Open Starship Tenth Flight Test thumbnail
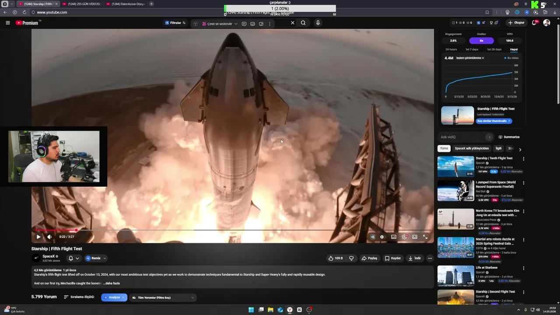The image size is (560, 315). [x=456, y=166]
